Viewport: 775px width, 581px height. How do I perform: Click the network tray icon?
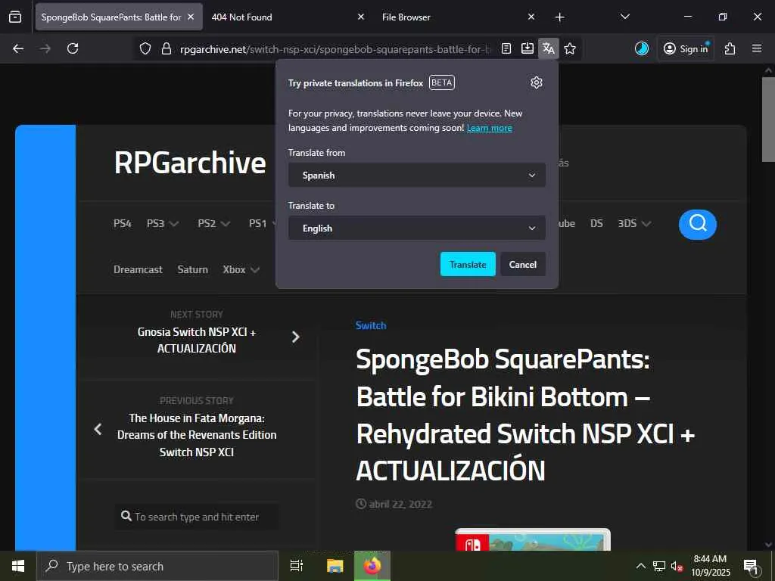(659, 566)
